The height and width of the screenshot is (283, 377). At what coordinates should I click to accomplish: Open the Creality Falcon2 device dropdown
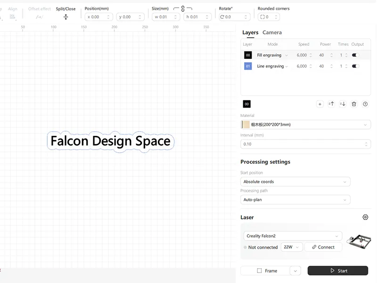(x=293, y=236)
